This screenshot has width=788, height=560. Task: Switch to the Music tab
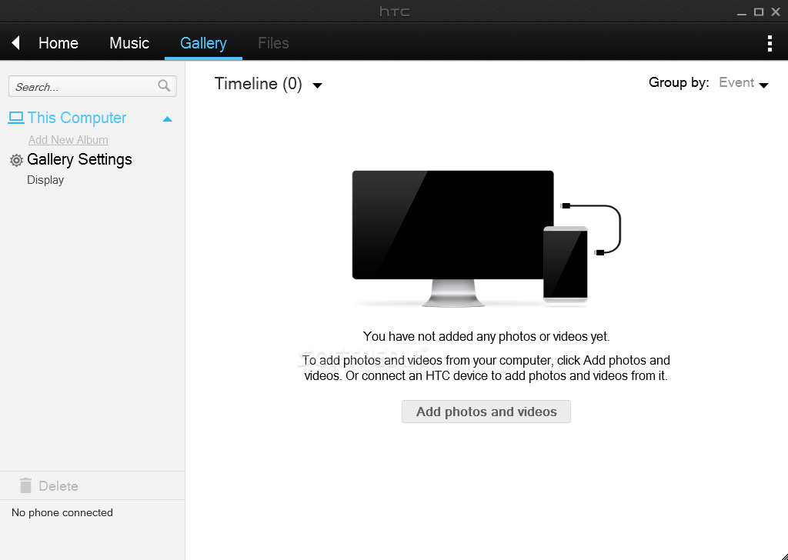[x=129, y=43]
